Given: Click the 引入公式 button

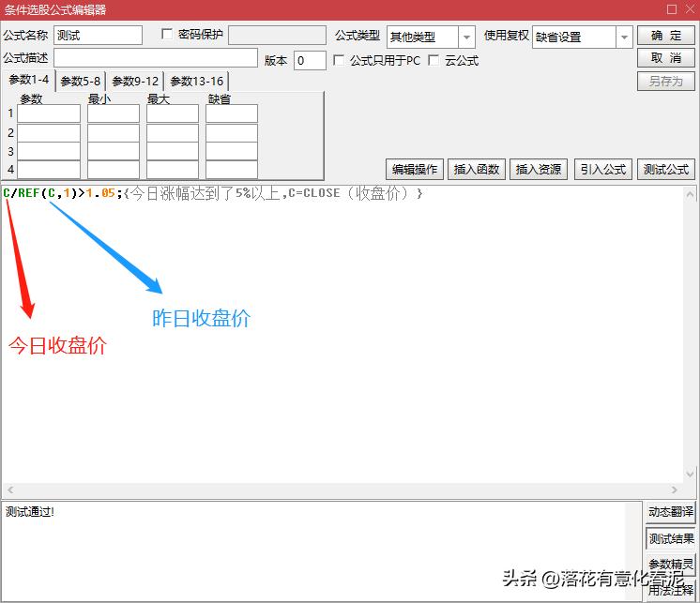Looking at the screenshot, I should click(x=603, y=169).
